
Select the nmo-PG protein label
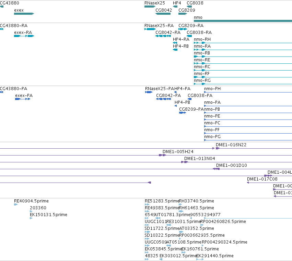tap(212, 137)
